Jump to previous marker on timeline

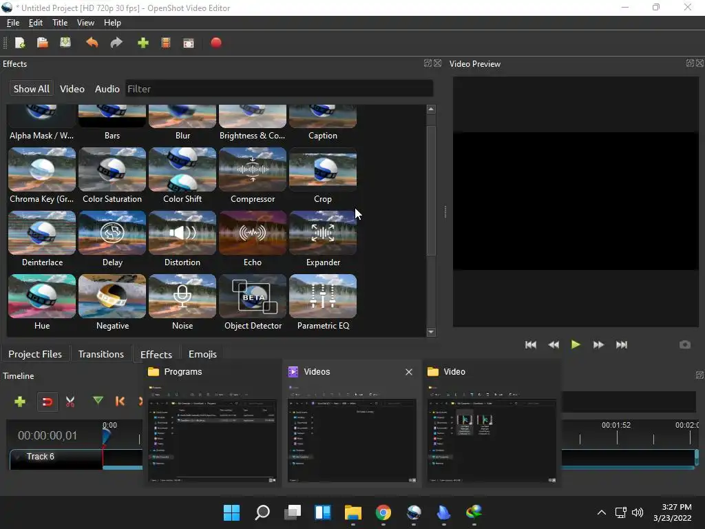click(120, 402)
